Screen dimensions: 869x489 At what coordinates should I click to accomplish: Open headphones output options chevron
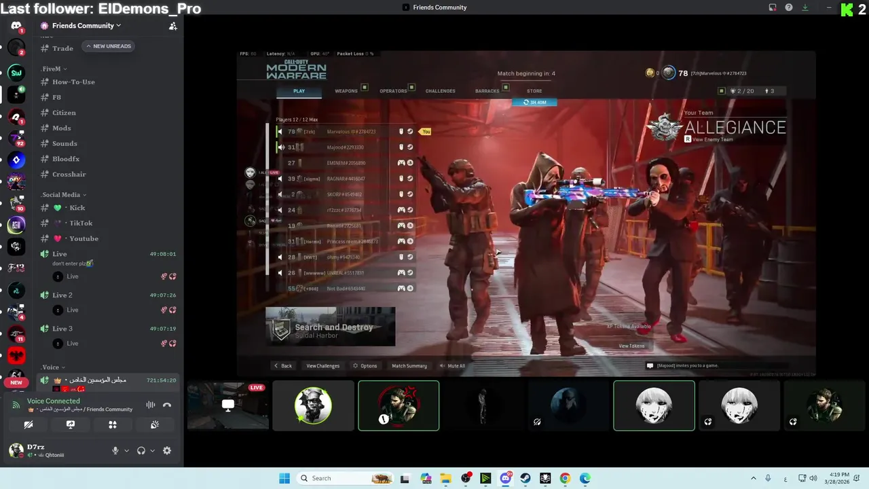(x=153, y=450)
